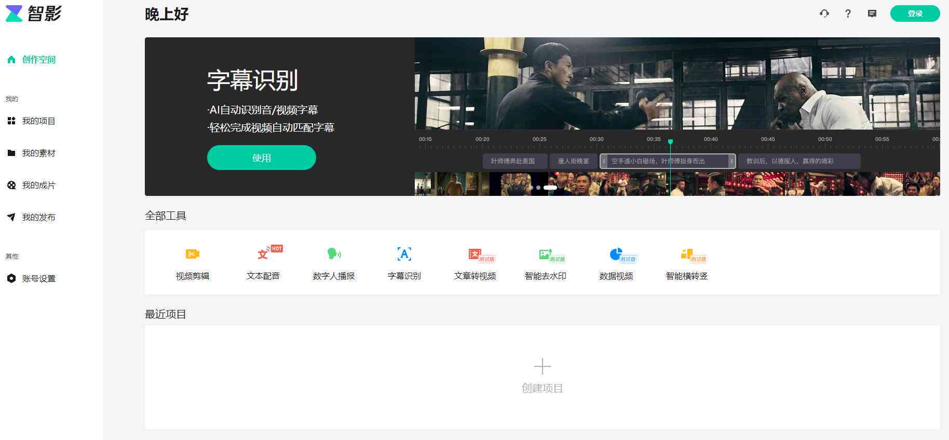949x440 pixels.
Task: Click the 我的项目 grid icon
Action: pyautogui.click(x=11, y=121)
